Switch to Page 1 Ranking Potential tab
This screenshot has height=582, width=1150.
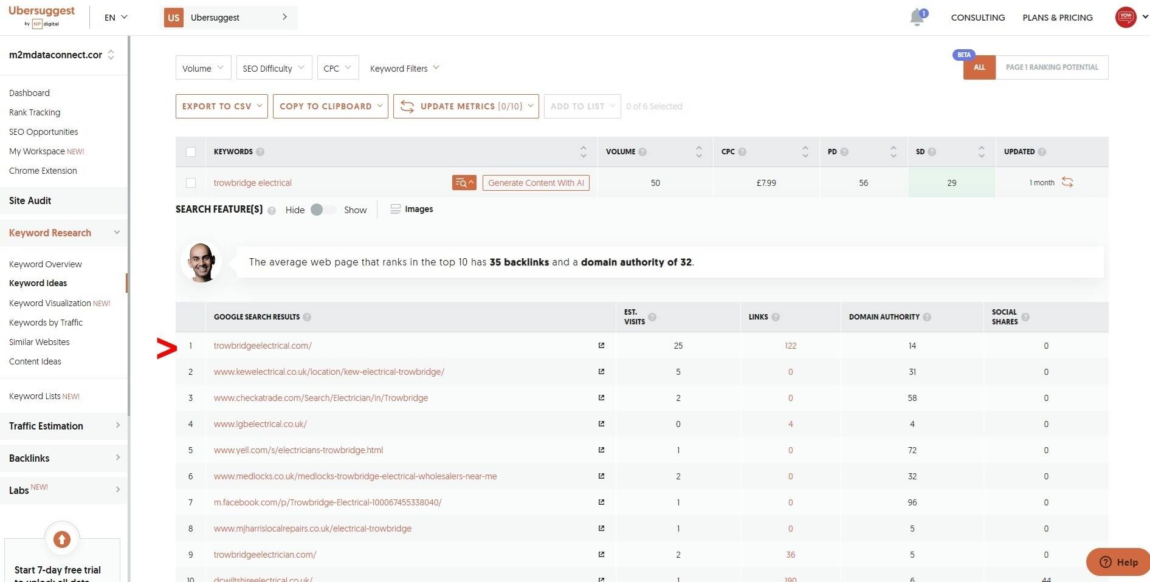click(1052, 67)
